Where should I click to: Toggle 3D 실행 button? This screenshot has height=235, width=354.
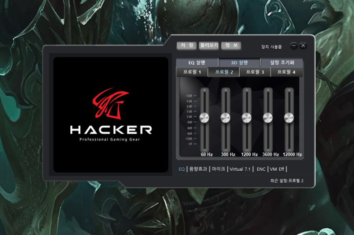(239, 62)
